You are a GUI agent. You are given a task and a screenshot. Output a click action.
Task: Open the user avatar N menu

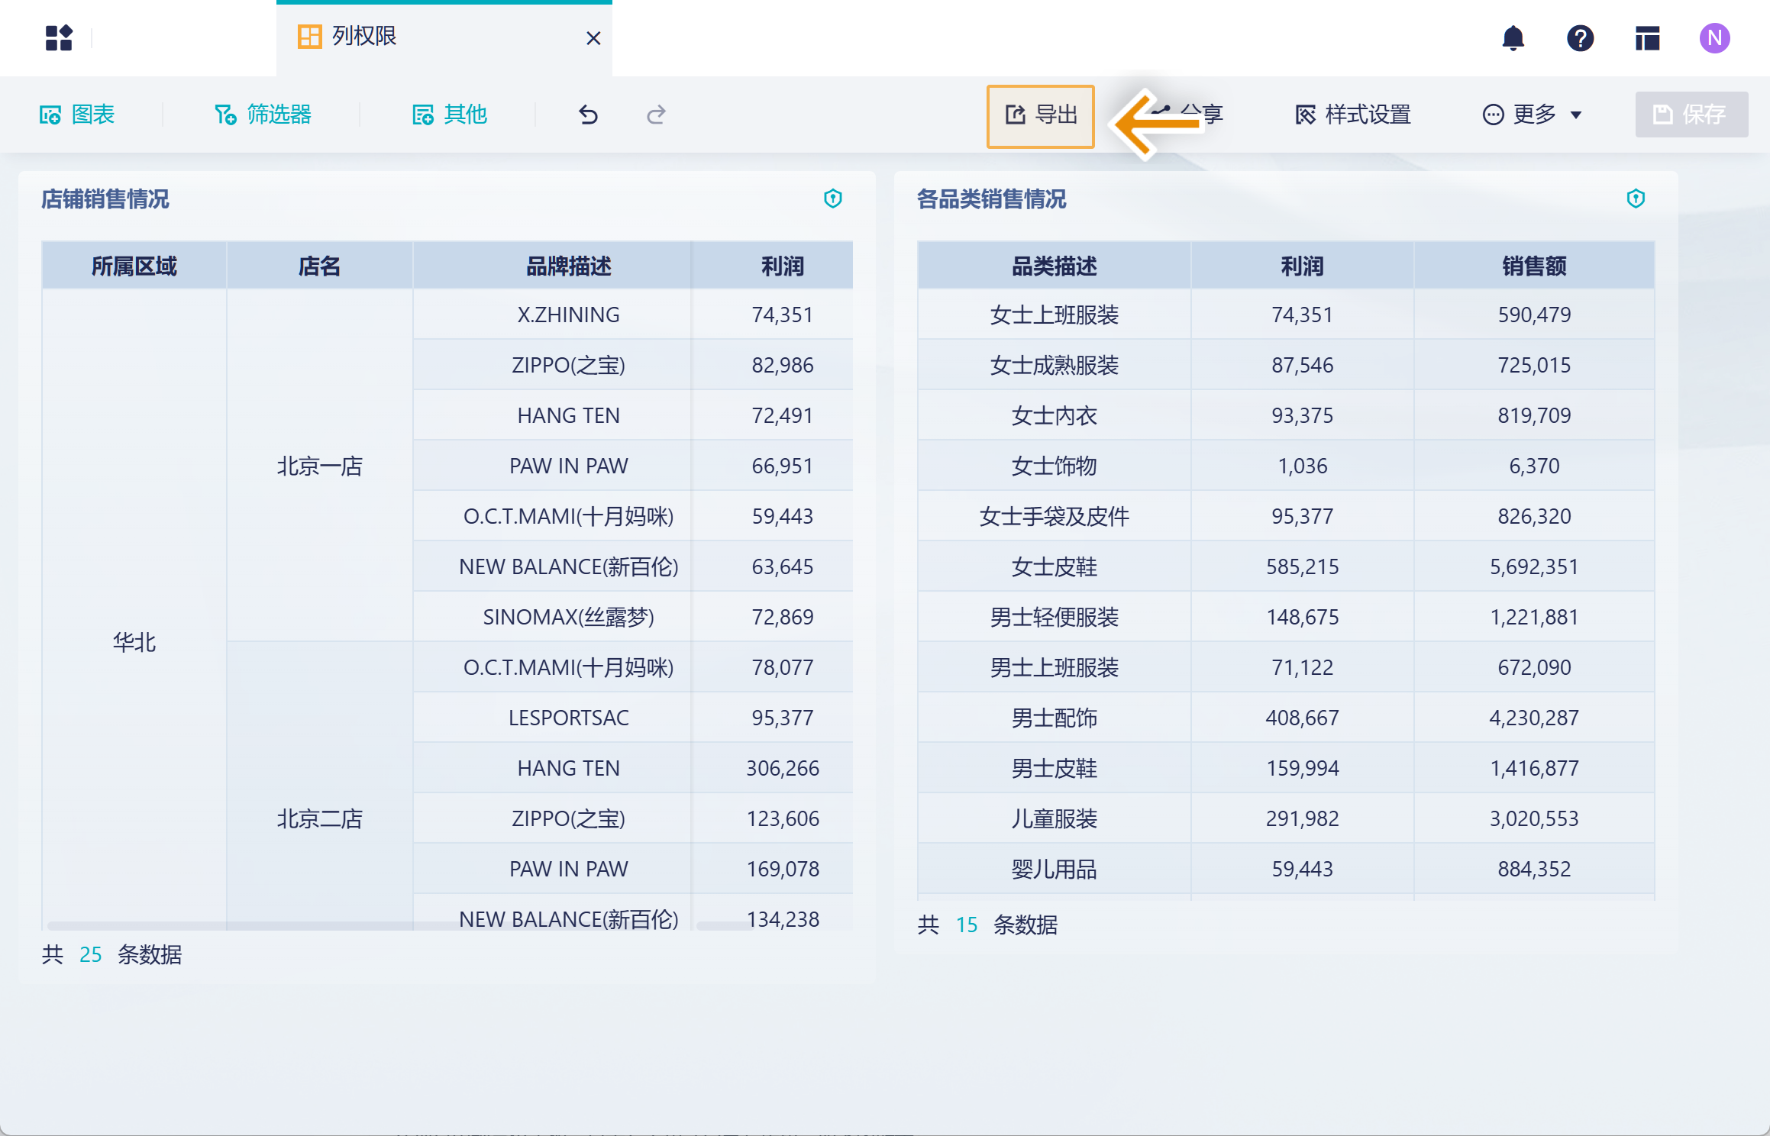point(1714,37)
